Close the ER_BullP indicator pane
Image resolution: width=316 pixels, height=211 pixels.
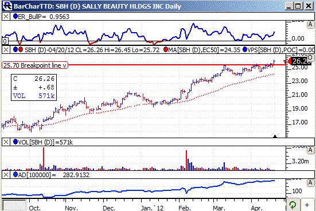point(6,16)
